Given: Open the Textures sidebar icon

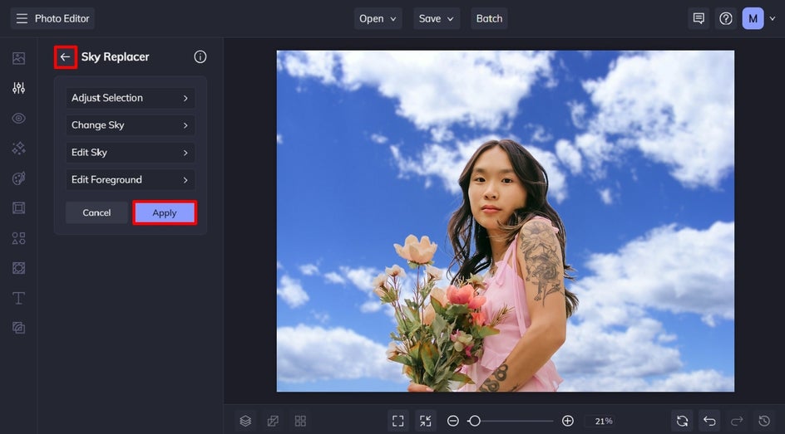Looking at the screenshot, I should 18,328.
